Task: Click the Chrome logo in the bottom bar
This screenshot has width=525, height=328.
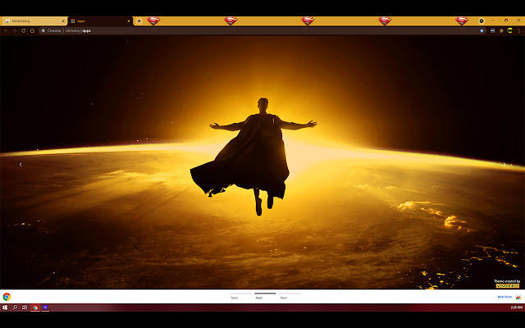Action: (x=7, y=297)
